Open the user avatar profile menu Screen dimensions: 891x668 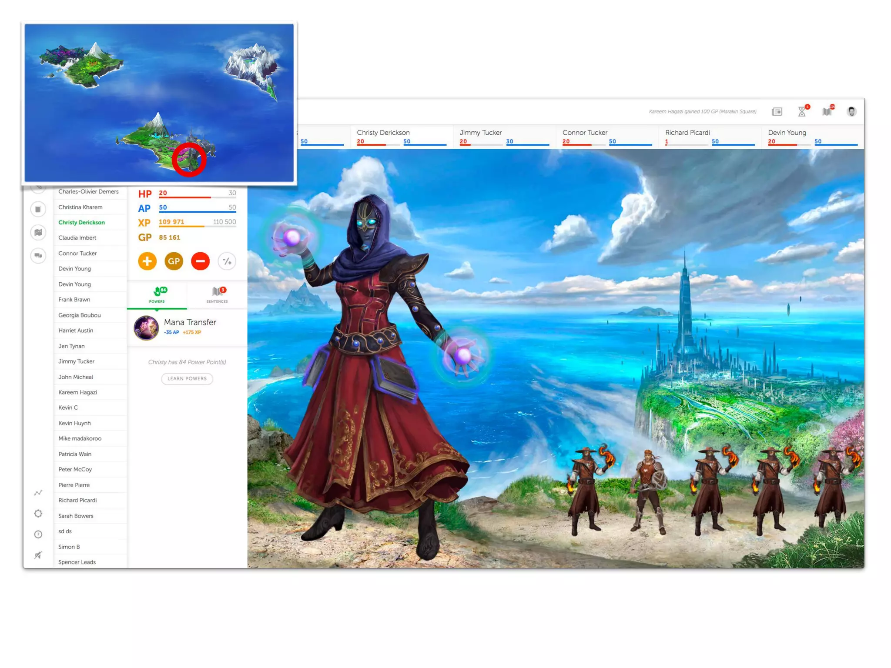coord(851,112)
